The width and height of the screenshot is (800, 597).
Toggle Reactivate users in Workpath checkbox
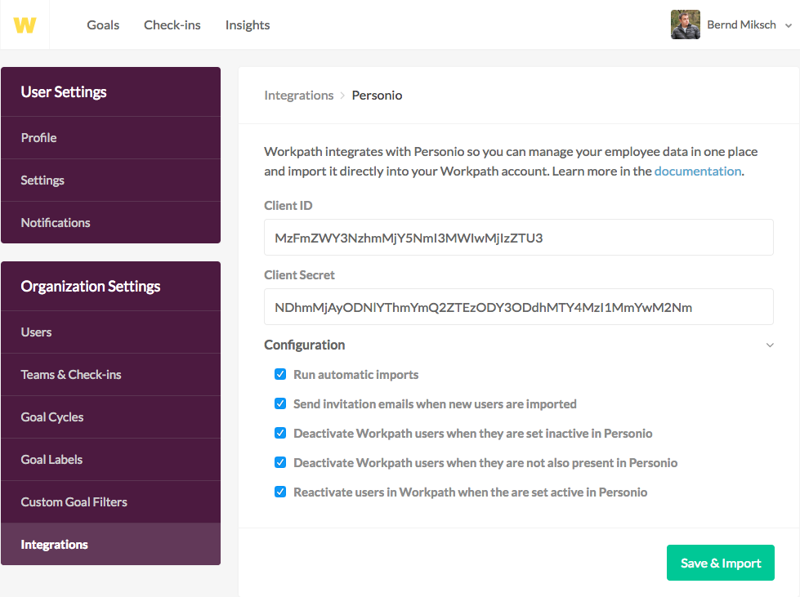click(280, 492)
